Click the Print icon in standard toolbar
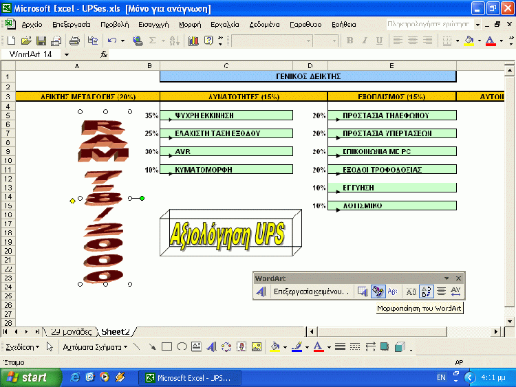This screenshot has height=387, width=516. (x=74, y=41)
